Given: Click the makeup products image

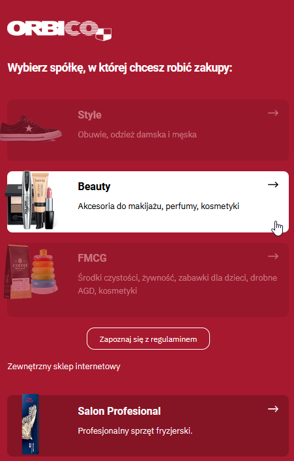Looking at the screenshot, I should click(x=31, y=200).
